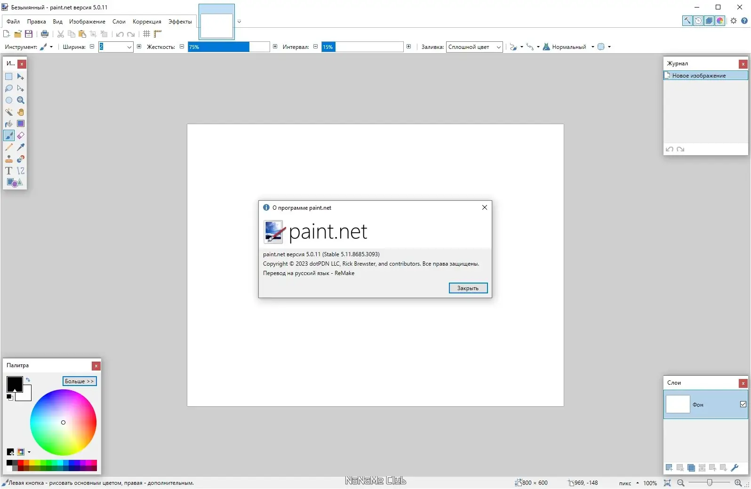The width and height of the screenshot is (751, 489).
Task: Click the Больше >> palette button
Action: click(79, 381)
